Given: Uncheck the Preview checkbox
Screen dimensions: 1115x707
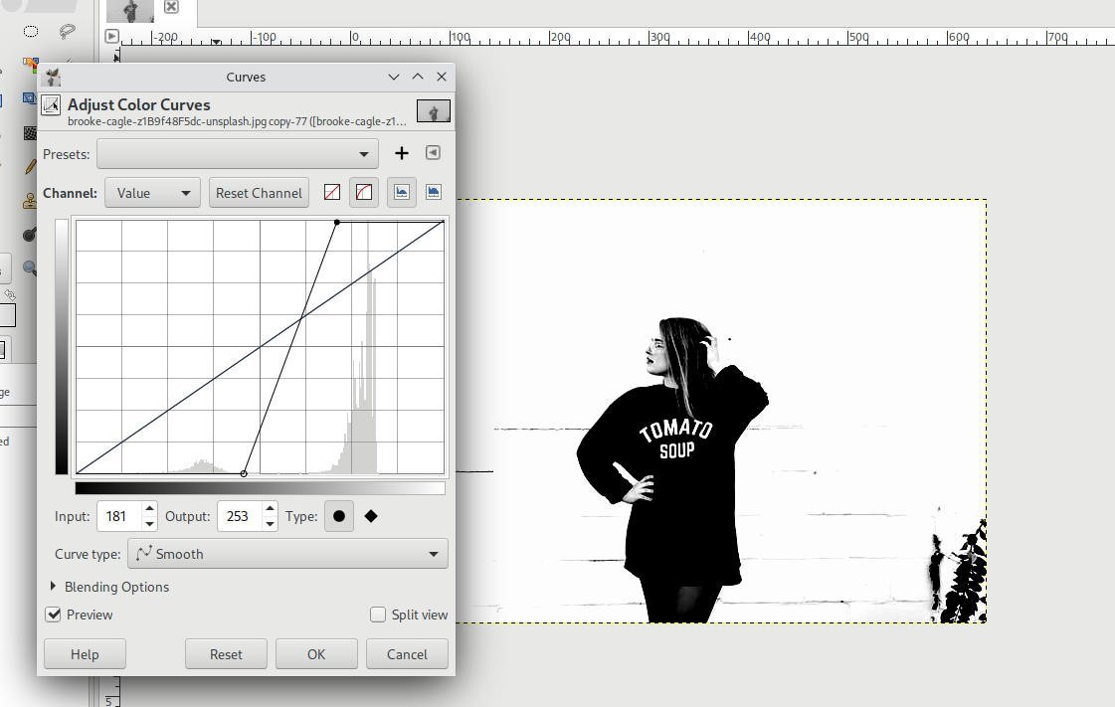Looking at the screenshot, I should [x=54, y=615].
